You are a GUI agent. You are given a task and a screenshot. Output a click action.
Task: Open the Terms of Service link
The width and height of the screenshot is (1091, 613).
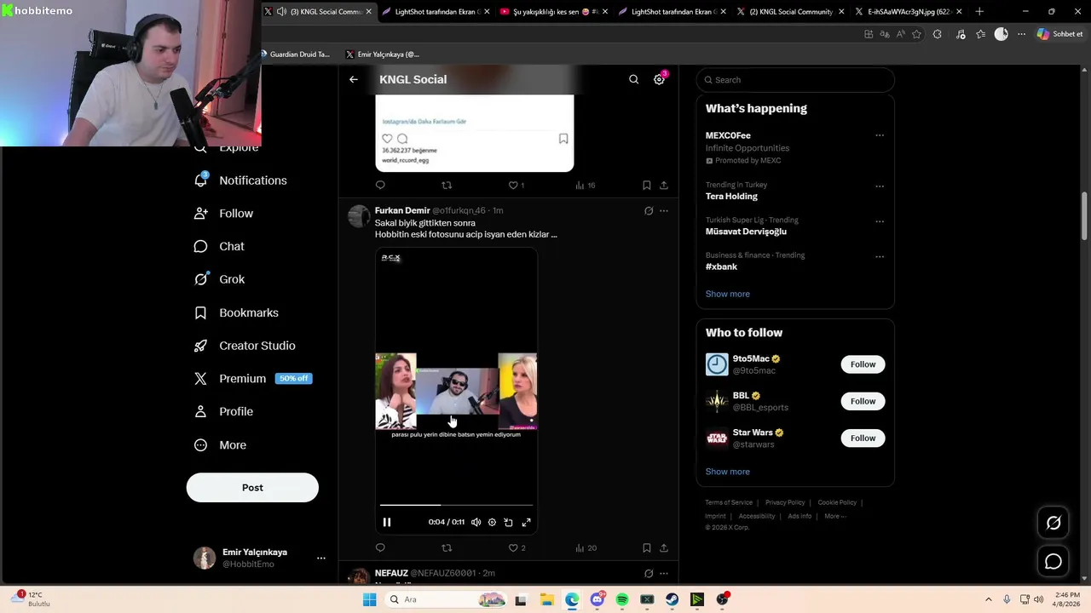pos(729,502)
